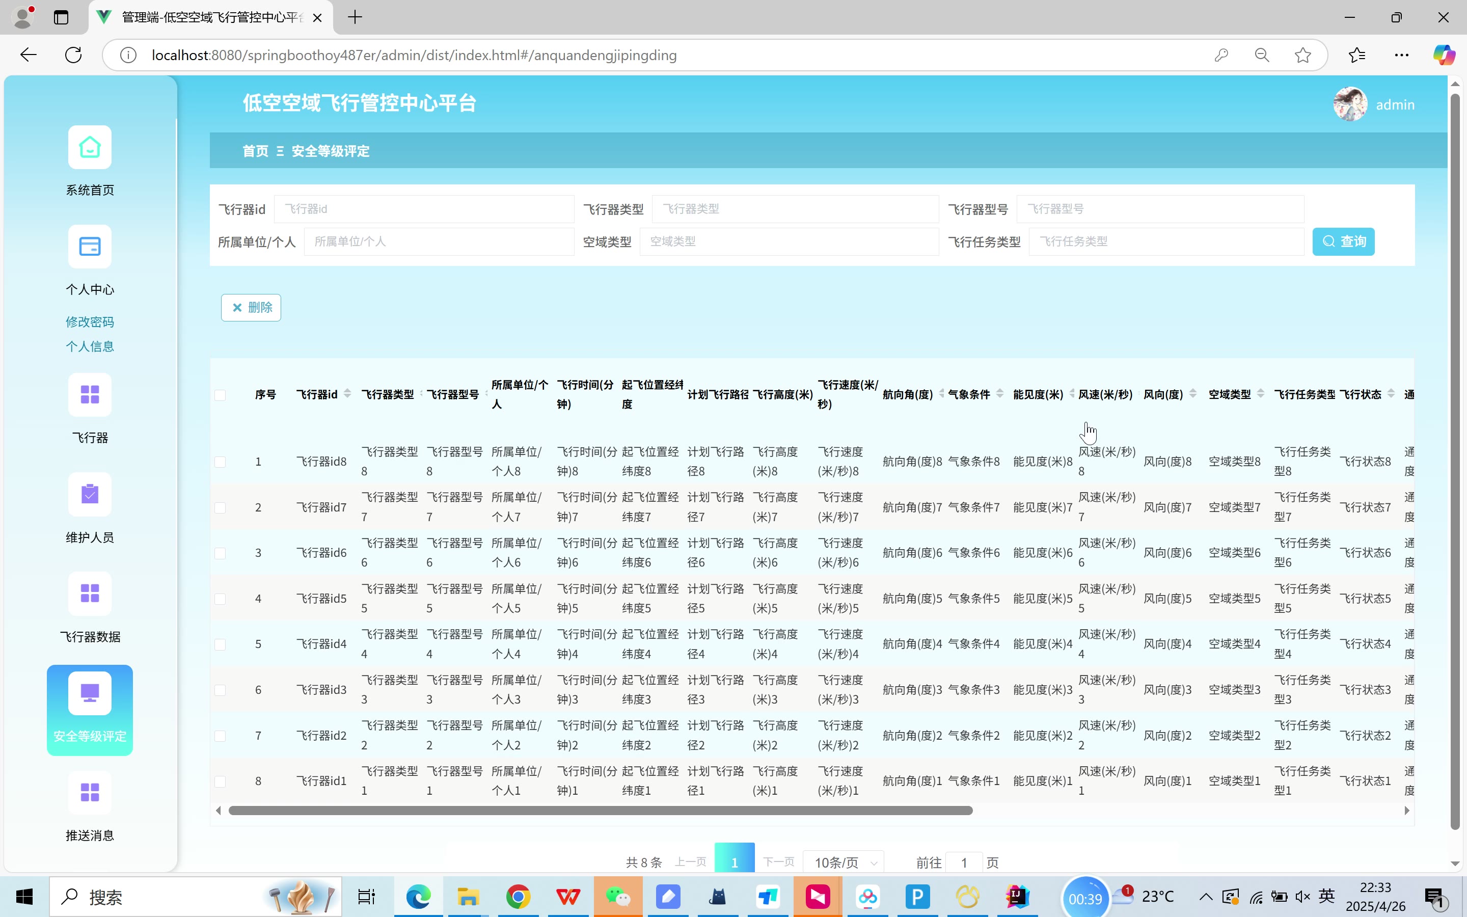The width and height of the screenshot is (1467, 917).
Task: Select the 维护人员 clipboard icon
Action: pos(90,494)
